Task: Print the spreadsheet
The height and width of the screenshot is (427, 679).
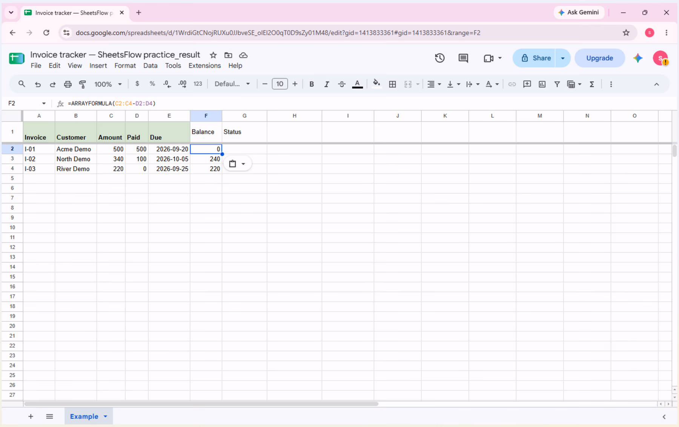Action: coord(68,84)
